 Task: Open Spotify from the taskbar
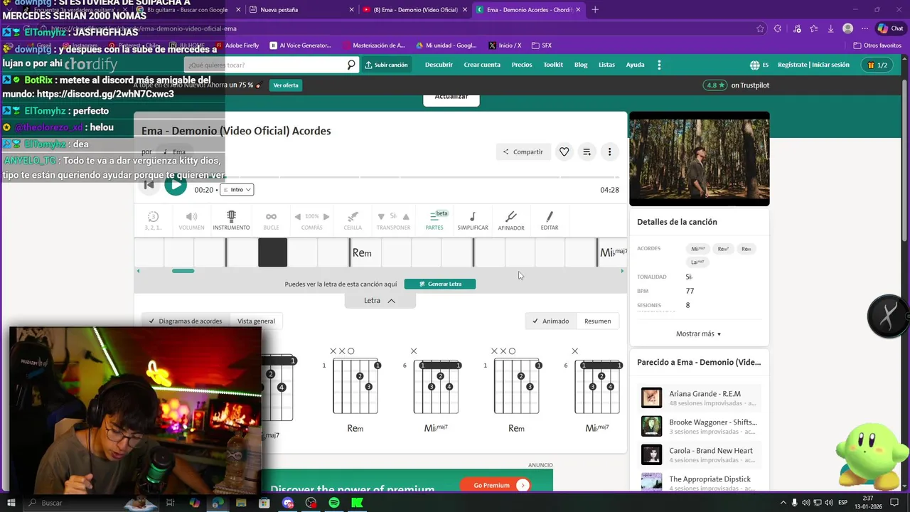point(334,503)
